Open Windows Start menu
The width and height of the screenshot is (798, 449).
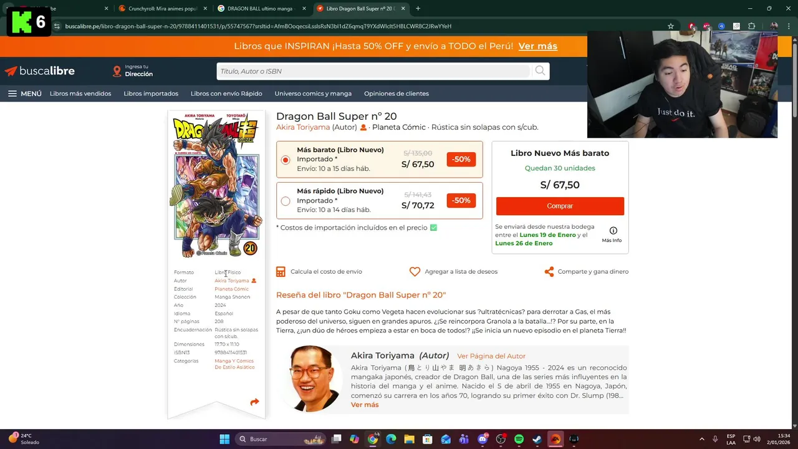(224, 439)
